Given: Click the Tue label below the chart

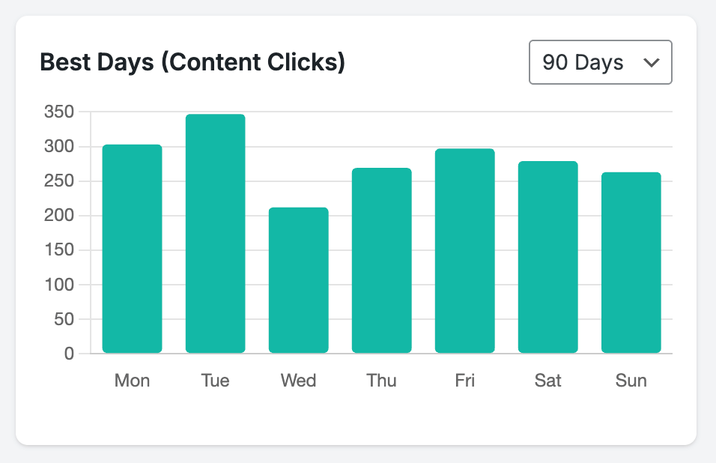Looking at the screenshot, I should click(215, 380).
